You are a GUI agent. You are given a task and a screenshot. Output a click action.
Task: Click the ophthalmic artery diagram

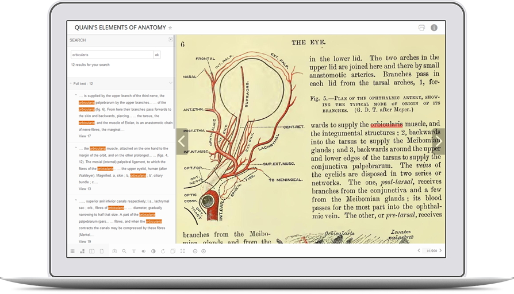click(243, 137)
